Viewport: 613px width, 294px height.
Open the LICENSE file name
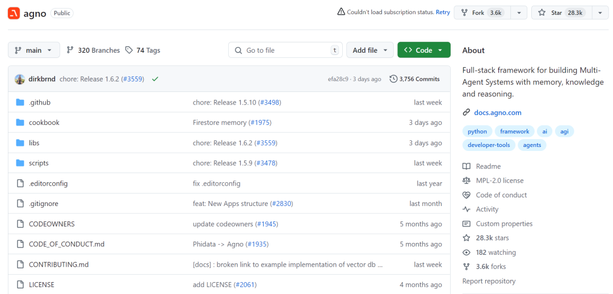point(41,284)
